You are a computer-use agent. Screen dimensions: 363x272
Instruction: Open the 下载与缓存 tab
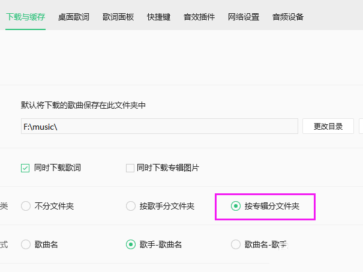[26, 17]
